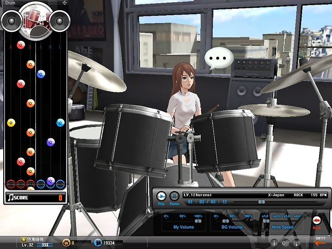Set note speed to x1.0
The height and width of the screenshot is (249, 332).
click(265, 216)
